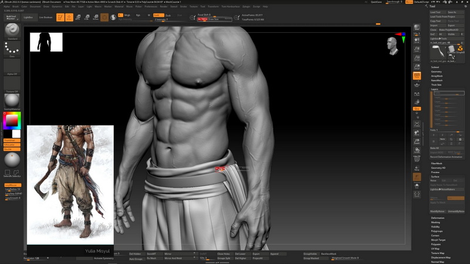Click the Frame icon in right shelf
This screenshot has height=264, width=470.
(x=417, y=124)
